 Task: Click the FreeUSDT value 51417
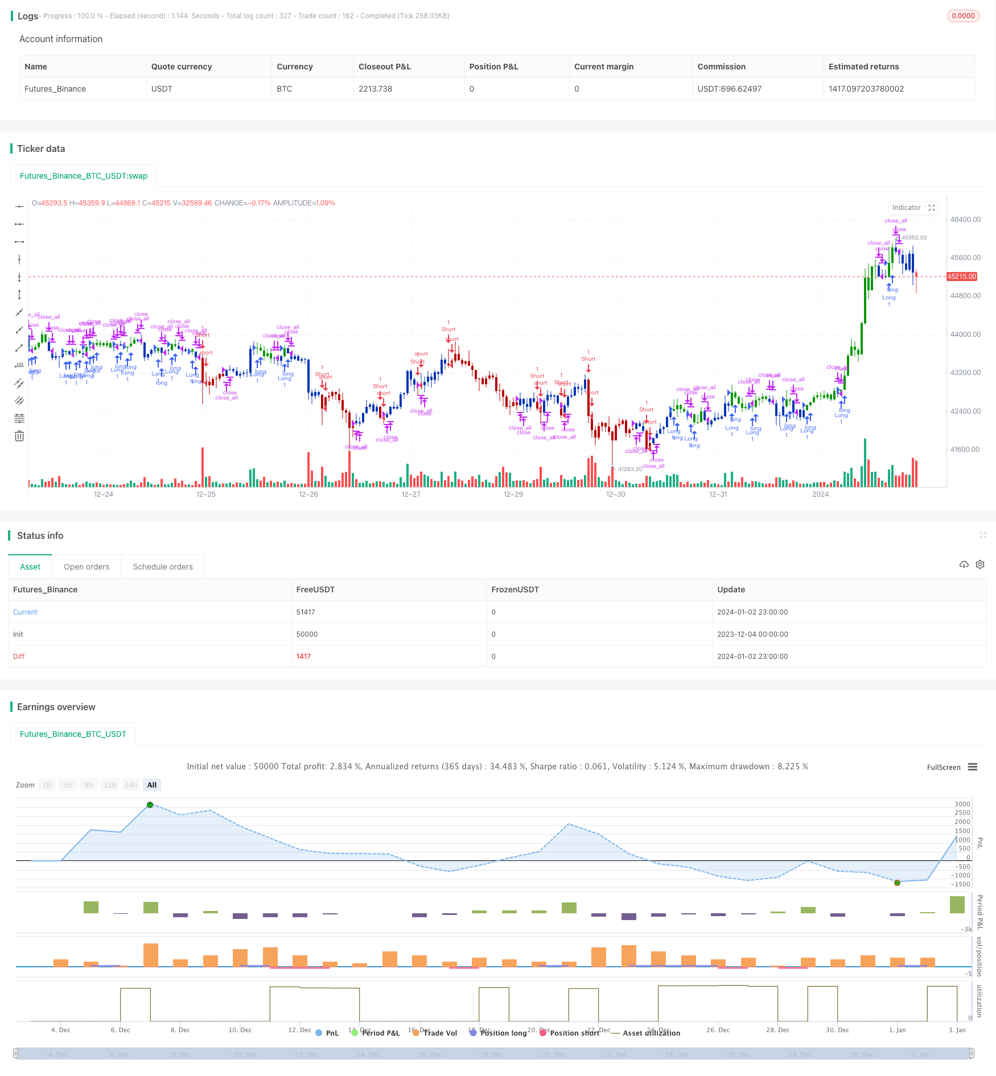point(306,612)
